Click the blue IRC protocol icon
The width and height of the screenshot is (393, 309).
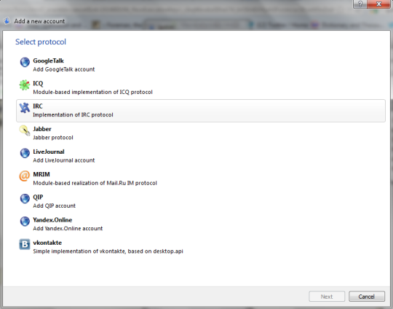click(25, 108)
